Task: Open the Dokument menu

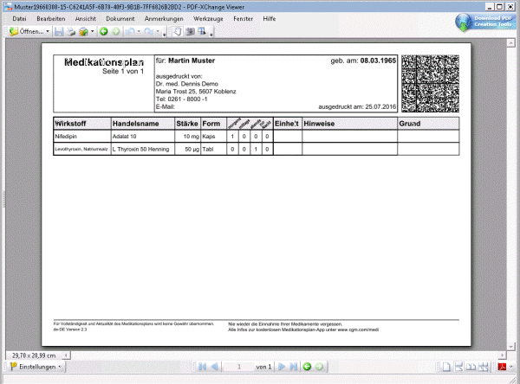Action: pos(120,19)
